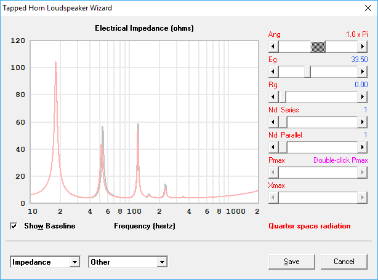Click the Ang slider left arrow
The width and height of the screenshot is (378, 280).
273,47
